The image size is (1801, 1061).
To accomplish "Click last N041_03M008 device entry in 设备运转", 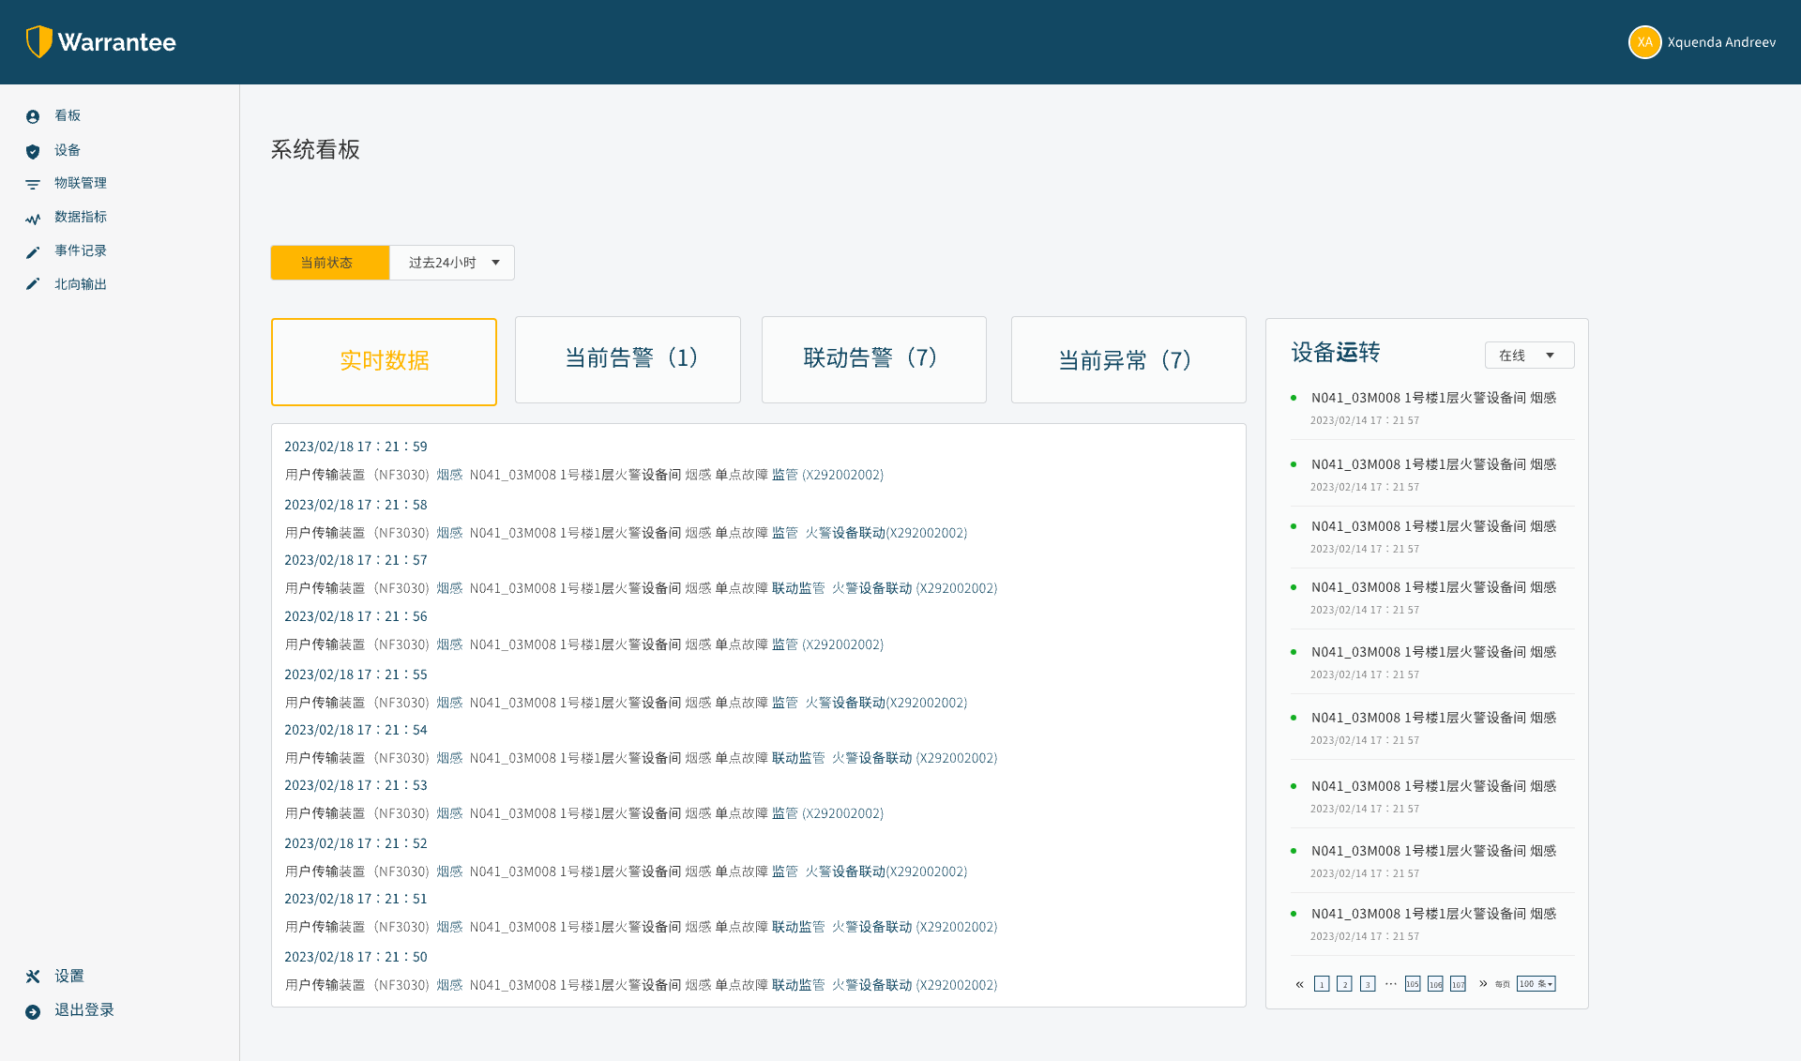I will [1433, 923].
